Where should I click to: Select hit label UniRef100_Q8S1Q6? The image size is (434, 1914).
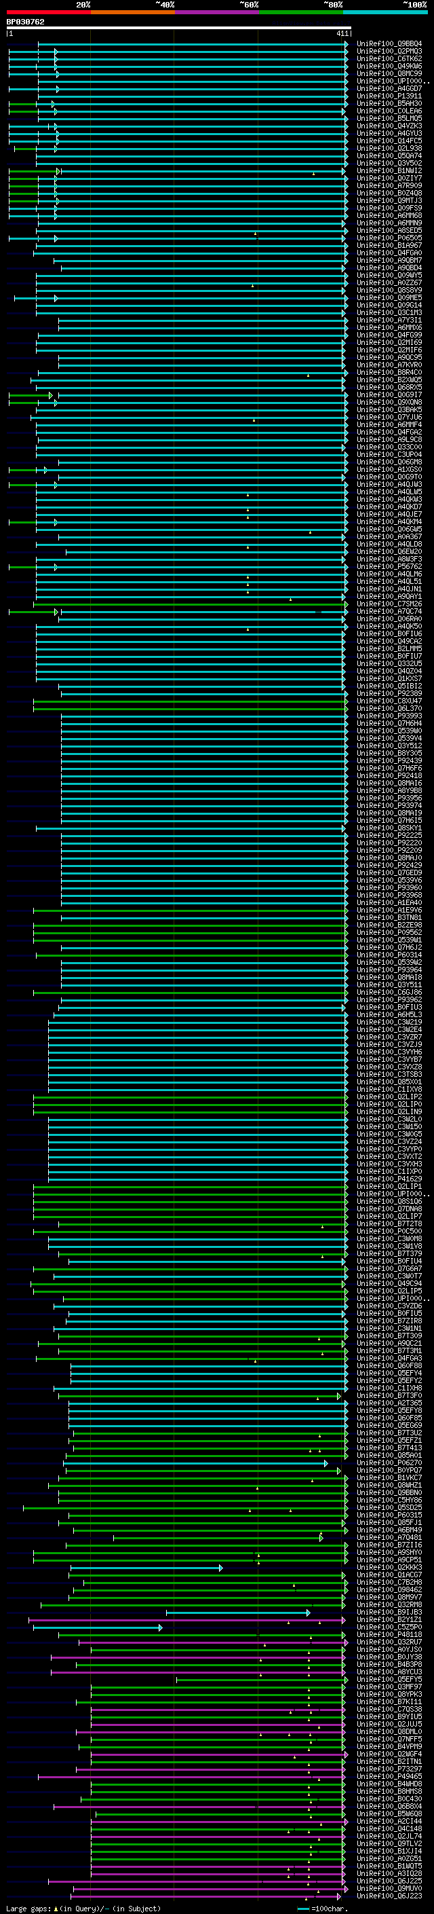coord(389,1200)
